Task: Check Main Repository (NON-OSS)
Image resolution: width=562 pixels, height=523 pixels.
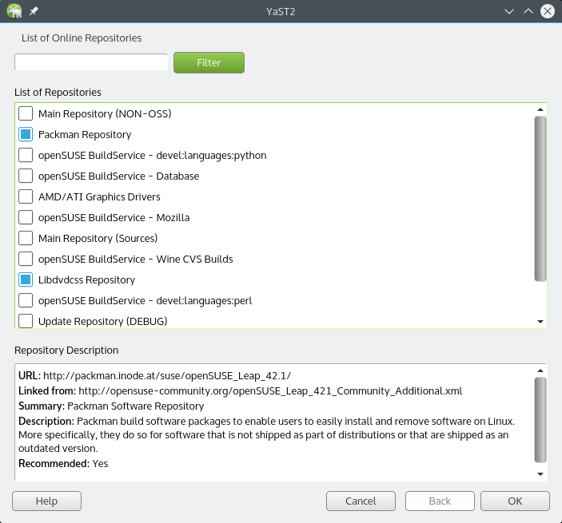Action: coord(26,113)
